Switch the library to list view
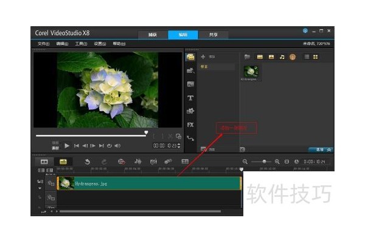 [307, 56]
